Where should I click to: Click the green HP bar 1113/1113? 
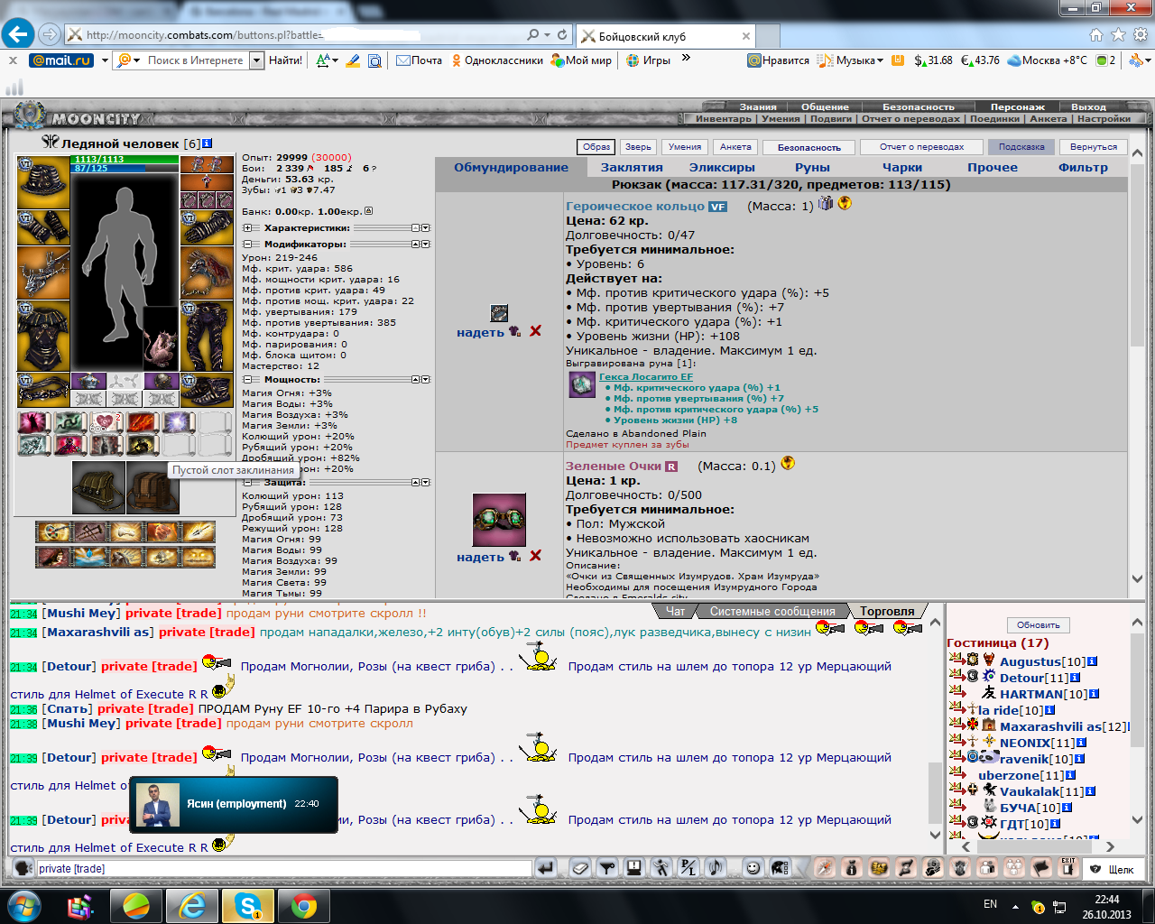click(125, 159)
